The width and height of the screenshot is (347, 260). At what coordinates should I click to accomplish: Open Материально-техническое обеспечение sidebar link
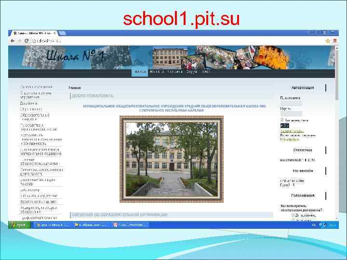pos(41,139)
